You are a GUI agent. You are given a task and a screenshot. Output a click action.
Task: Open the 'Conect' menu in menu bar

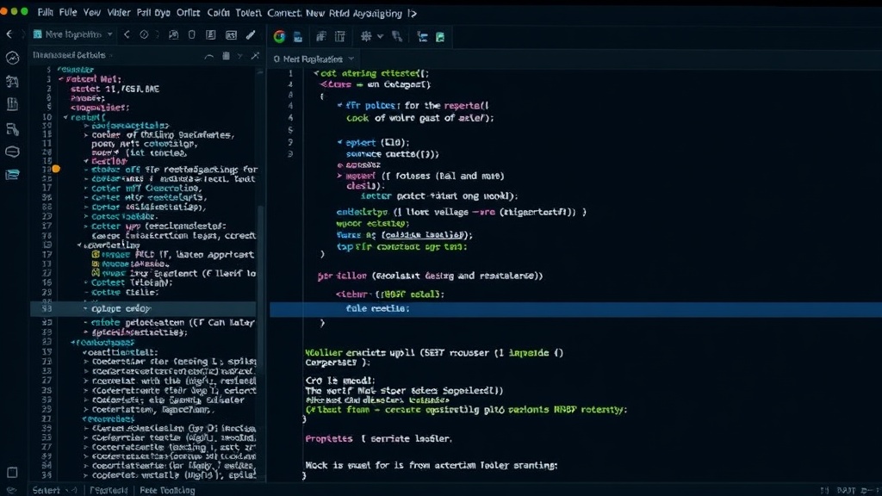[x=284, y=13]
